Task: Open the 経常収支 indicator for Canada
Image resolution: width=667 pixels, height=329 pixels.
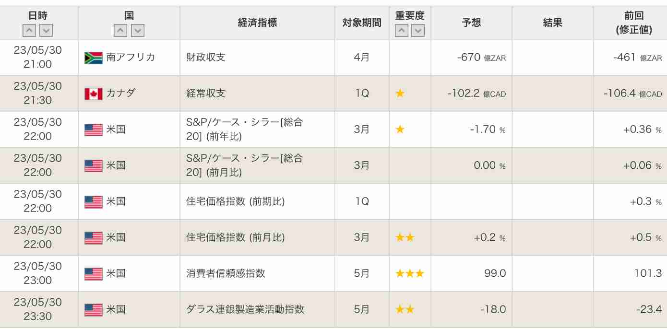Action: (x=206, y=94)
